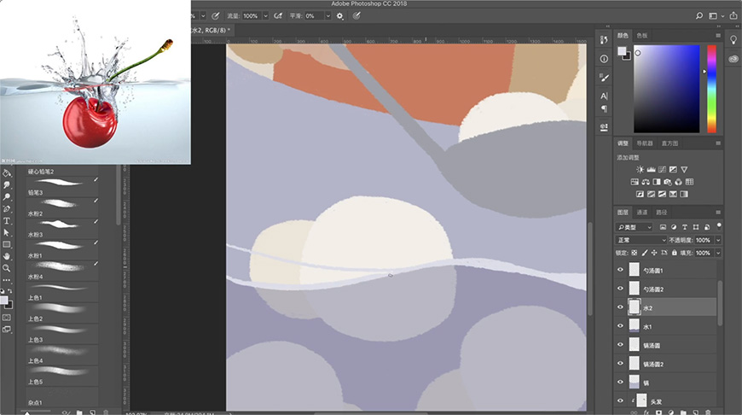
Task: Select the Dodge tool
Action: pyautogui.click(x=7, y=197)
